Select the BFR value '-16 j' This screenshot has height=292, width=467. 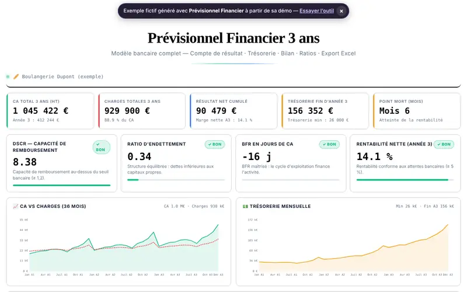(257, 157)
